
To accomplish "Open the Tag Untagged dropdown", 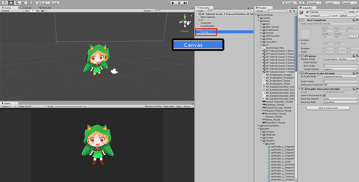I will [320, 15].
